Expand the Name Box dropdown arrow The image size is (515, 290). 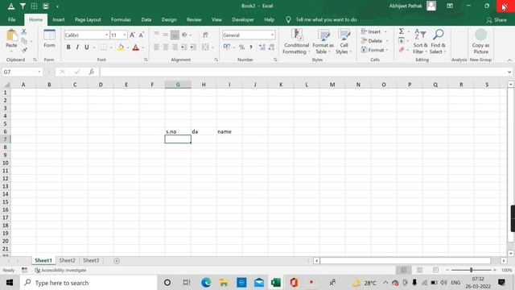(x=39, y=72)
